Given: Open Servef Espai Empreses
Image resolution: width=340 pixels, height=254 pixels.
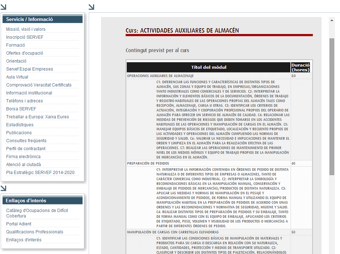Looking at the screenshot, I should click(x=30, y=69).
